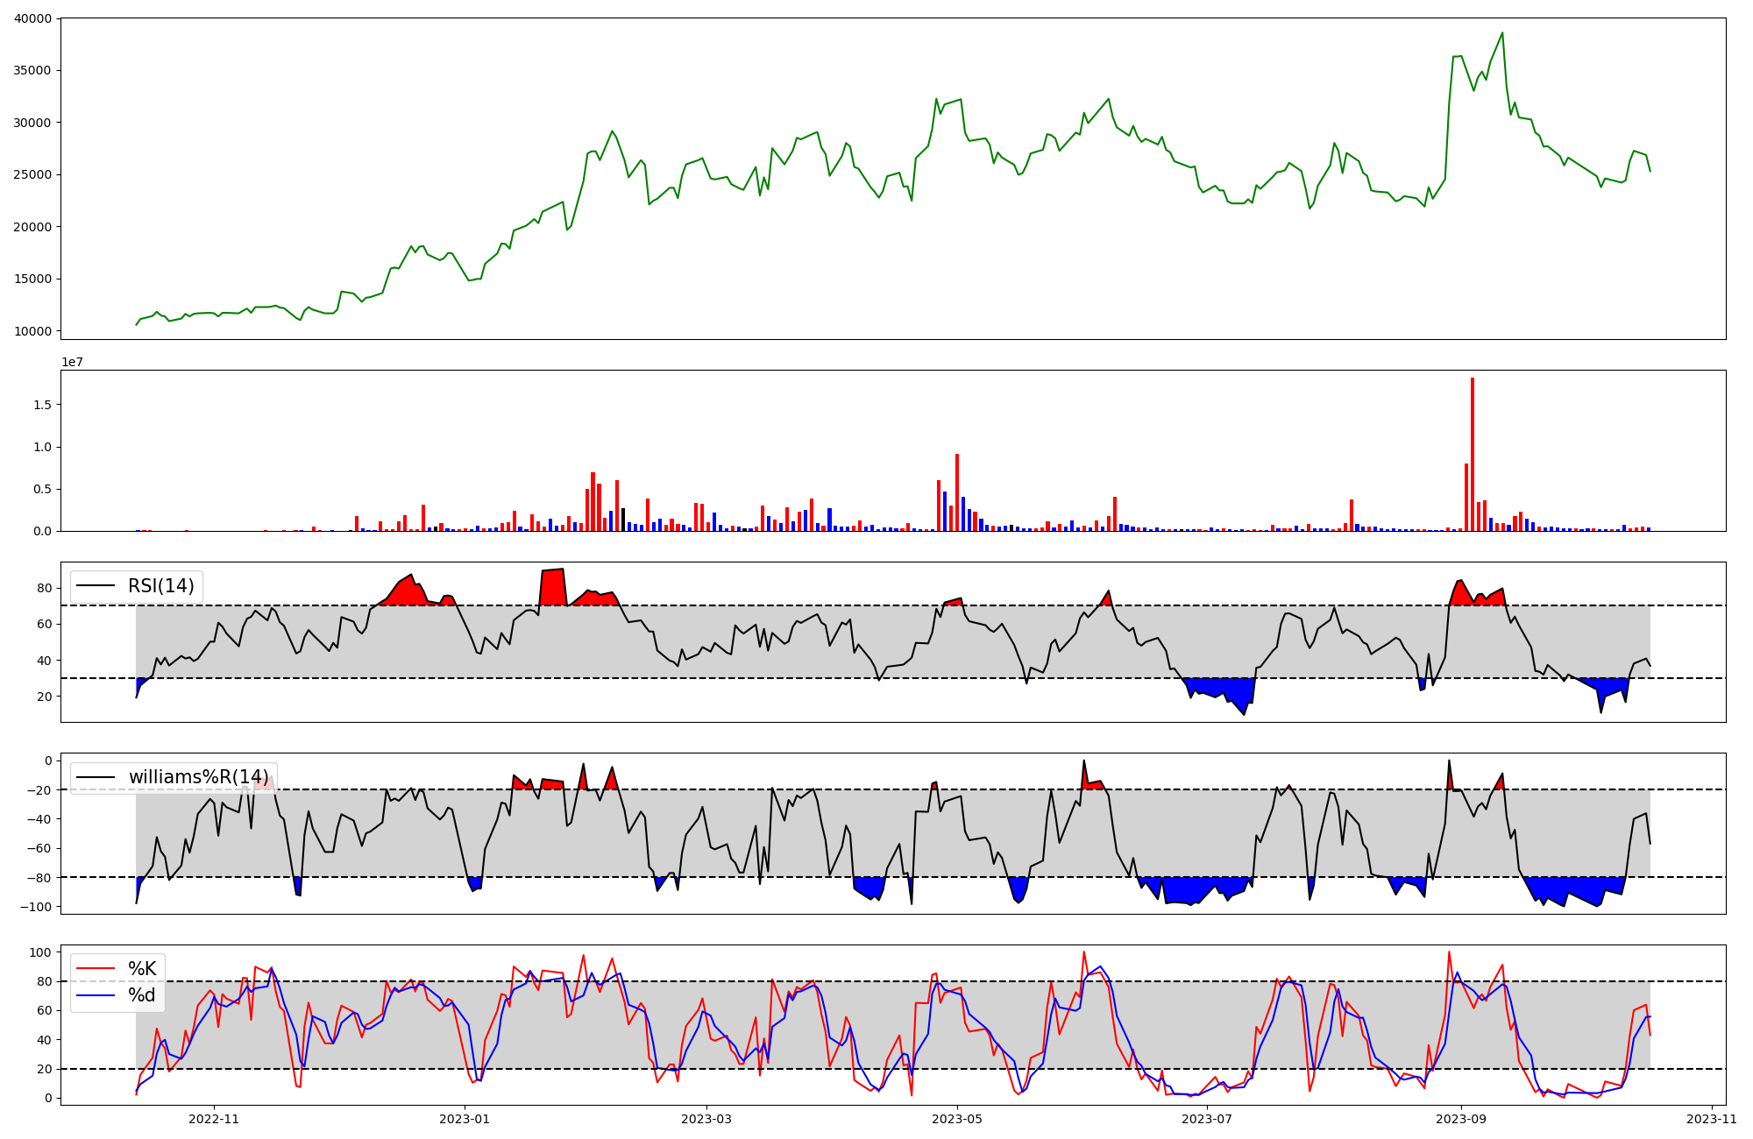Select the 2023-05 date axis label
The image size is (1753, 1139).
[x=957, y=1119]
